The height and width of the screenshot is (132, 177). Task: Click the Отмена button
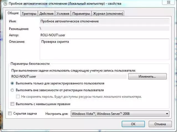click(160, 124)
